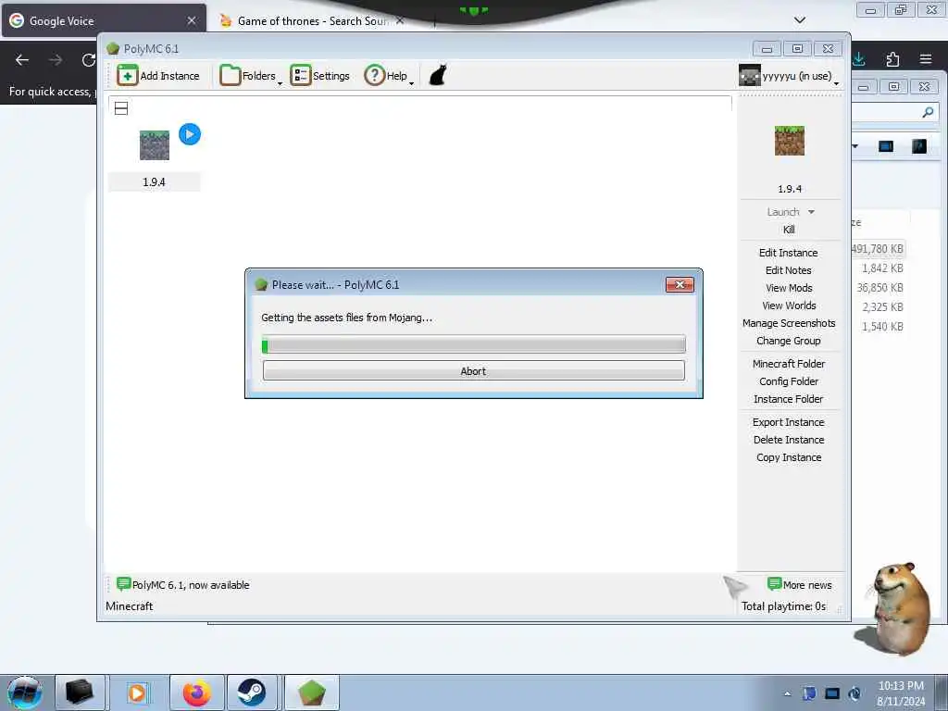
Task: Click the PolyMC 6.1 now available news
Action: click(x=183, y=585)
